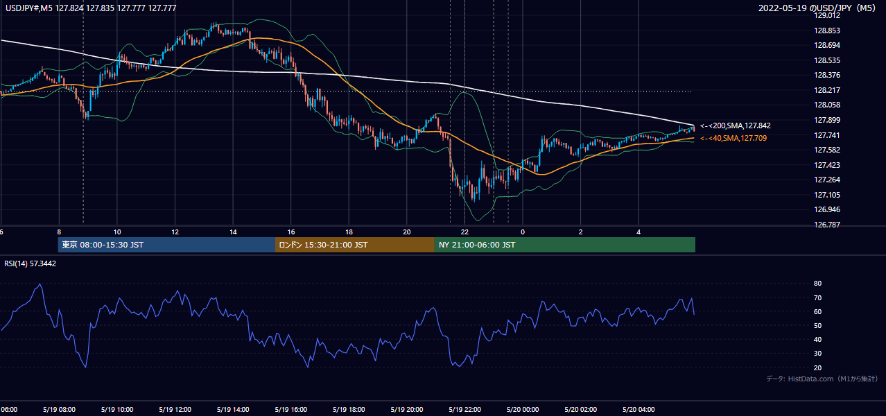Click the 5/19 14:00 date label
Image resolution: width=886 pixels, height=416 pixels.
(233, 409)
